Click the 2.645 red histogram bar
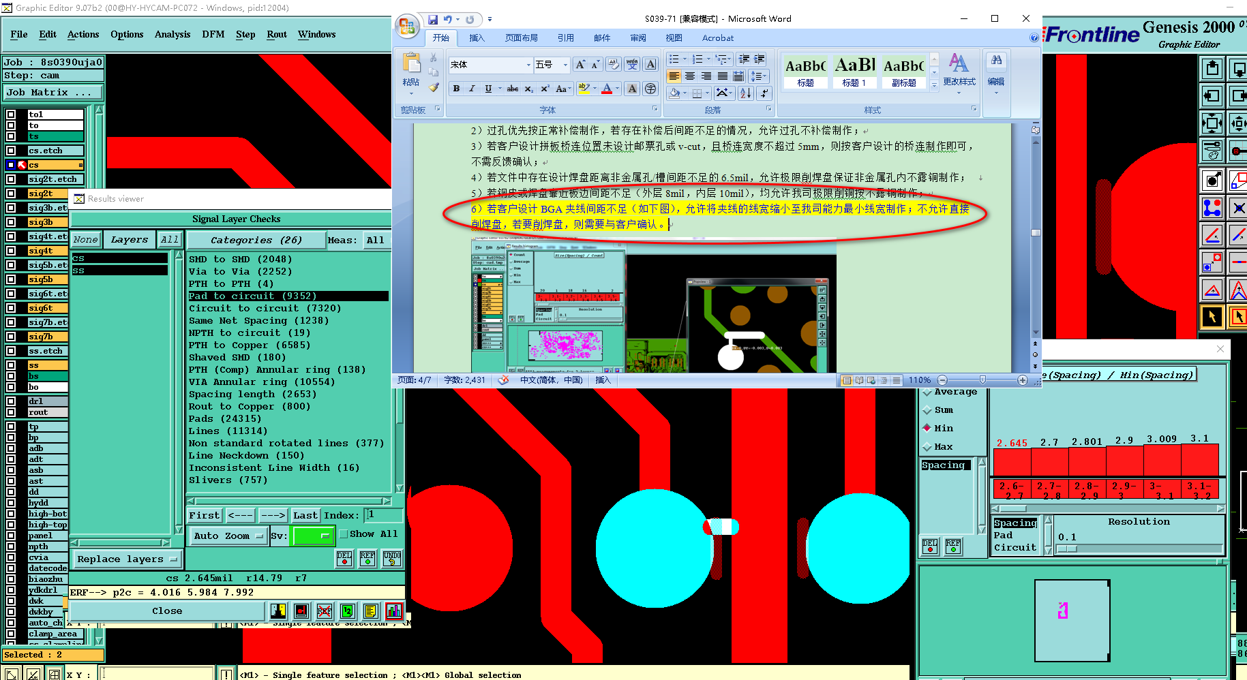 pyautogui.click(x=1012, y=462)
